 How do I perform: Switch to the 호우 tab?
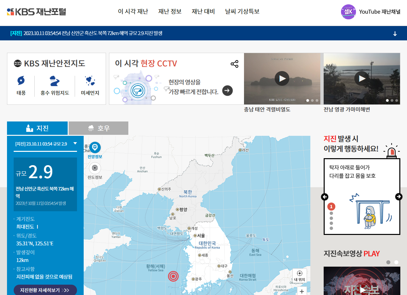(x=98, y=128)
